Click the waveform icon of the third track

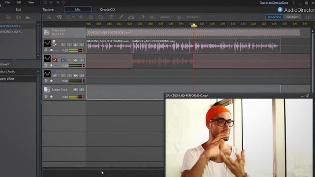click(x=47, y=74)
